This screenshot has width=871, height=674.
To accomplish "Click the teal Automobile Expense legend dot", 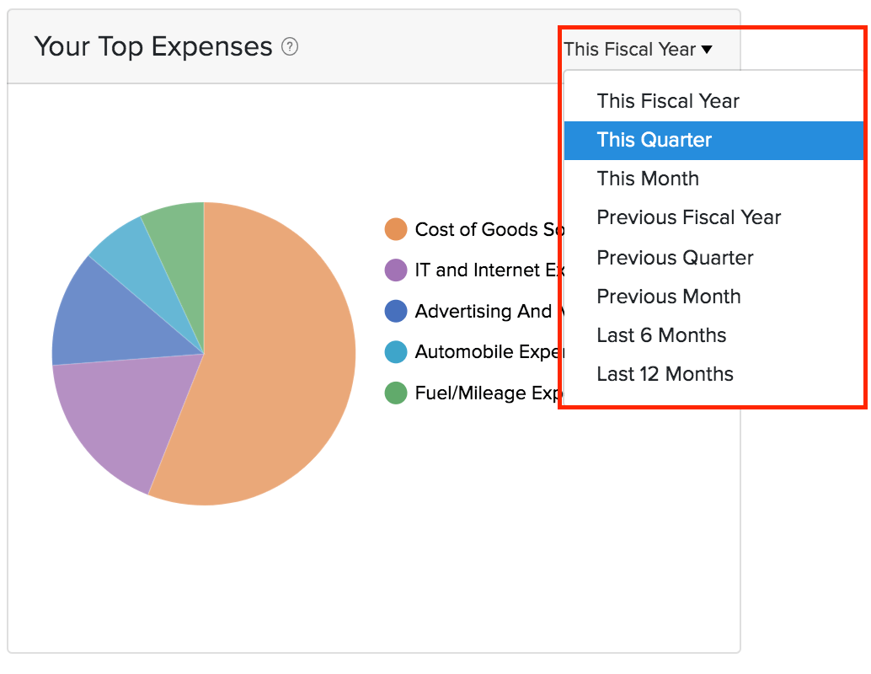I will click(396, 352).
